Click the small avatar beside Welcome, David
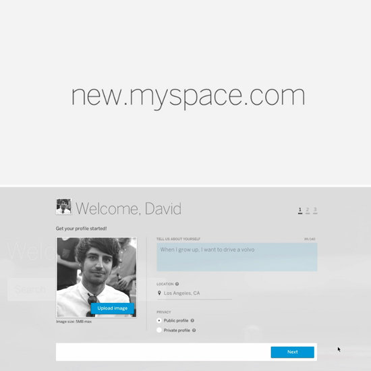Image resolution: width=371 pixels, height=371 pixels. tap(64, 206)
